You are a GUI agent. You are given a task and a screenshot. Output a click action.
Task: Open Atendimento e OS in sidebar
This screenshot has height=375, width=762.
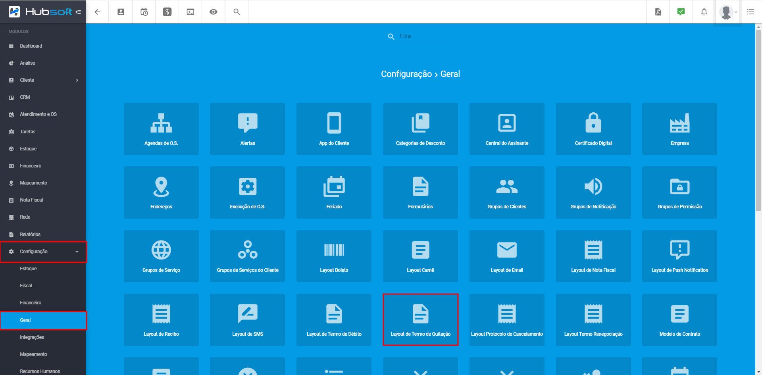click(43, 114)
